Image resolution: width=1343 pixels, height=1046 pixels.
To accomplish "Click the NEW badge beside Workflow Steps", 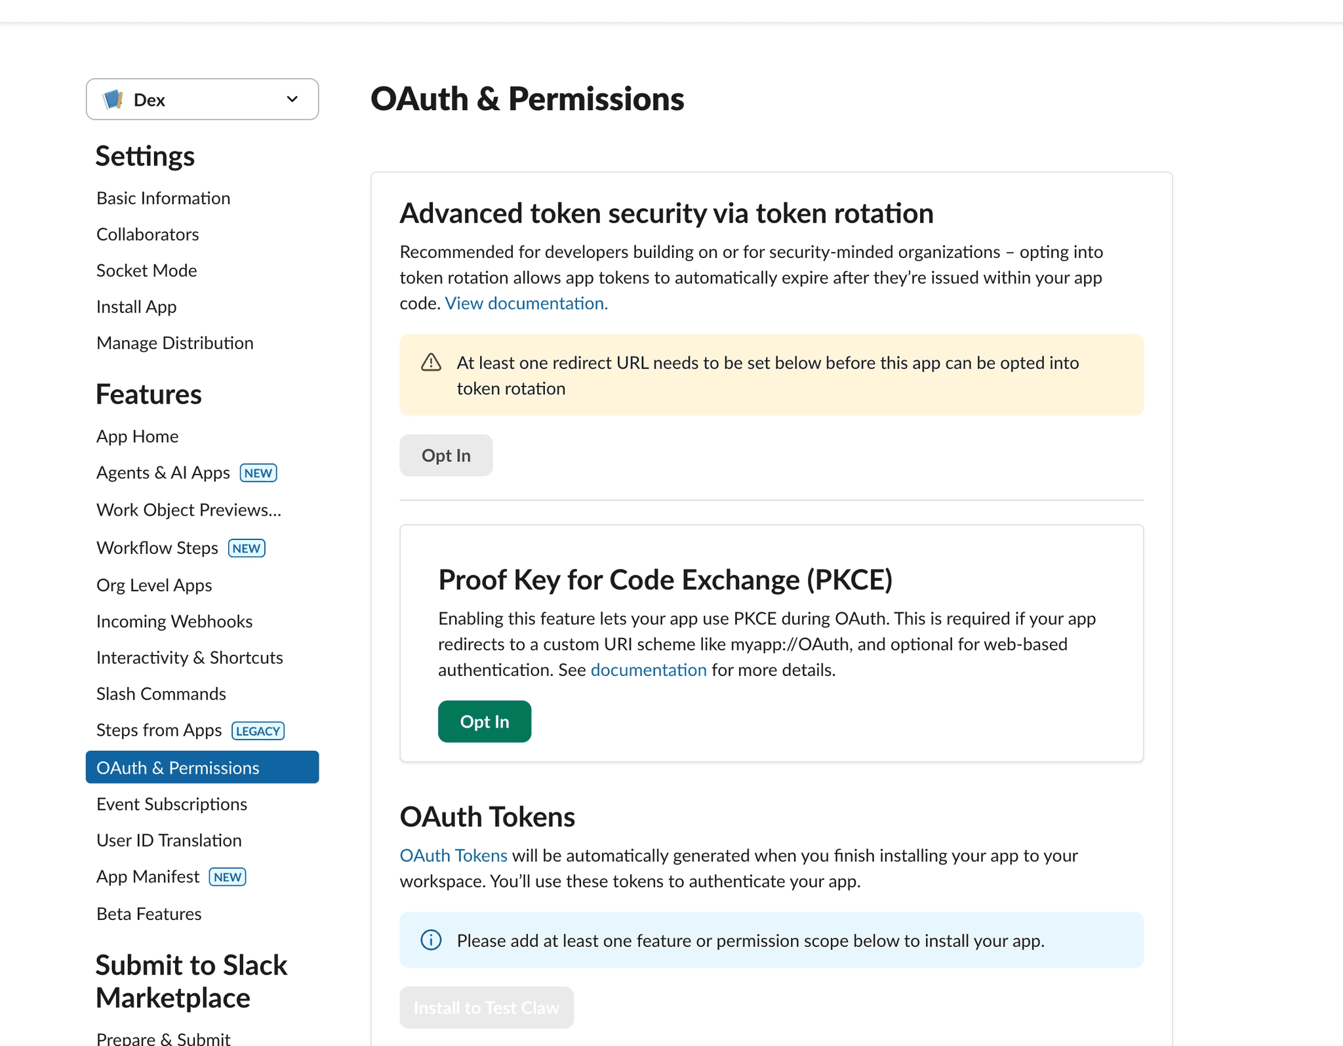I will 247,549.
